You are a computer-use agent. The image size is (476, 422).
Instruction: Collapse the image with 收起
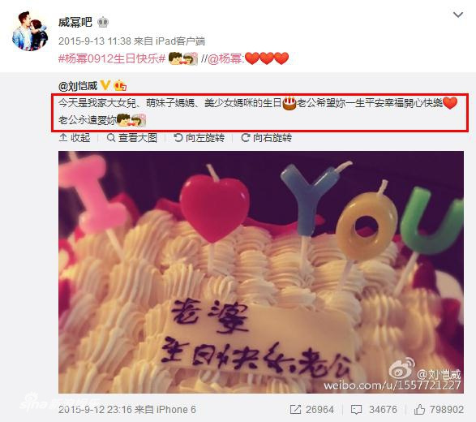(75, 138)
